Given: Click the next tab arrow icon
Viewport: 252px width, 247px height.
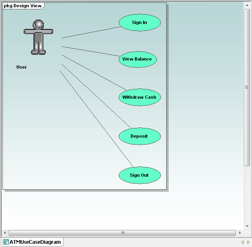Looking at the screenshot, I should click(248, 242).
